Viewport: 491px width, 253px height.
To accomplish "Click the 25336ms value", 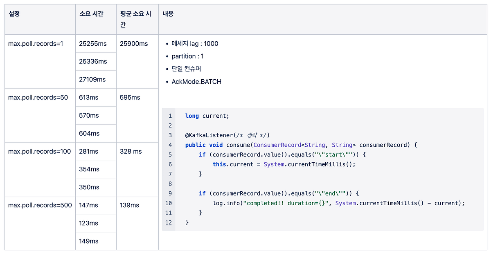I will [x=93, y=62].
